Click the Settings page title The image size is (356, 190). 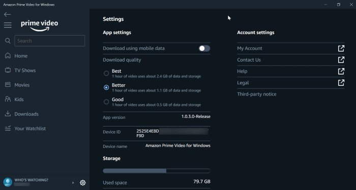point(113,19)
